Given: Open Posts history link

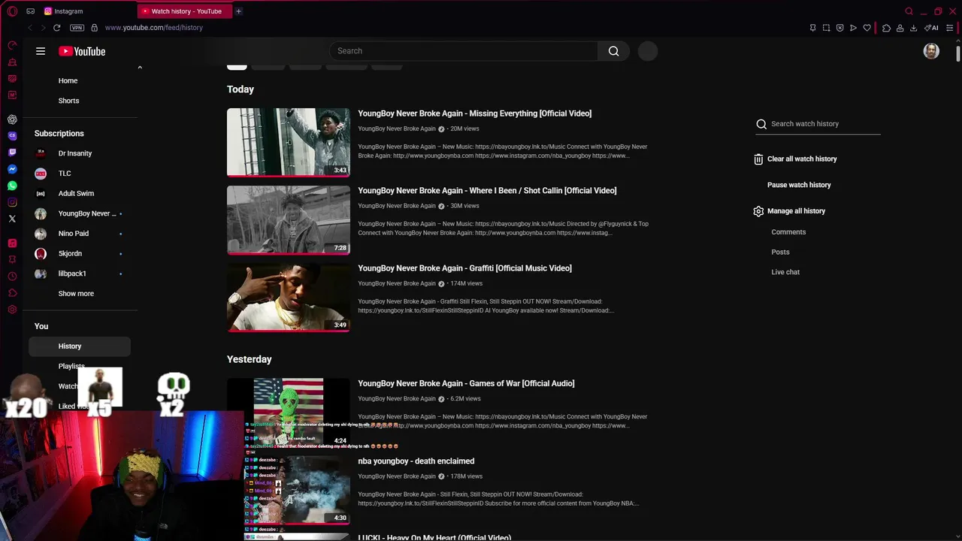Looking at the screenshot, I should tap(780, 252).
